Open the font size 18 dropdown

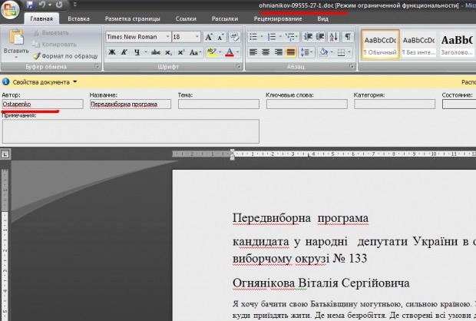coord(197,37)
